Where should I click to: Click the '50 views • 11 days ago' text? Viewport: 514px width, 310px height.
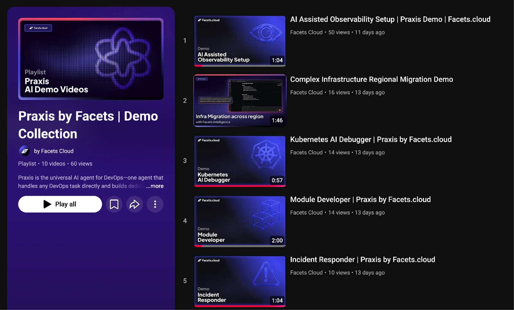(356, 32)
